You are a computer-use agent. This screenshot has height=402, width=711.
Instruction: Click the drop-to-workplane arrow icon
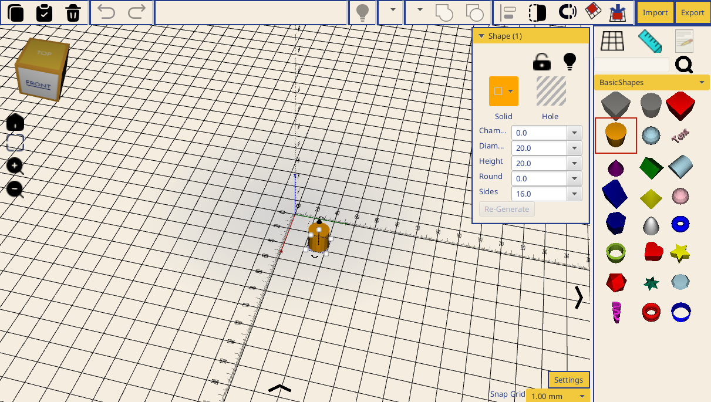(x=618, y=12)
